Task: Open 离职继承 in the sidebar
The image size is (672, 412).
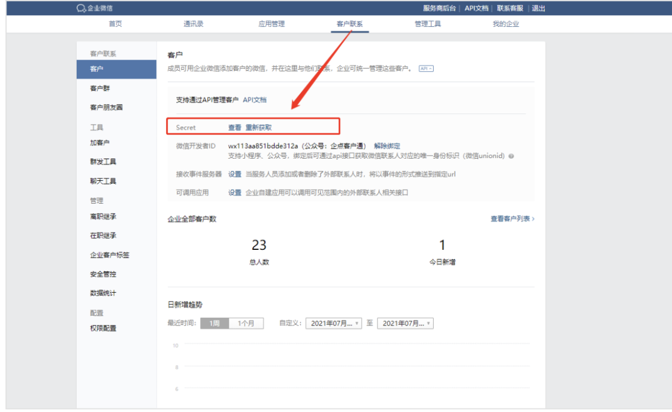Action: [103, 217]
